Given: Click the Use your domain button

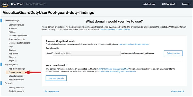Looking at the screenshot, I should 56,78.
